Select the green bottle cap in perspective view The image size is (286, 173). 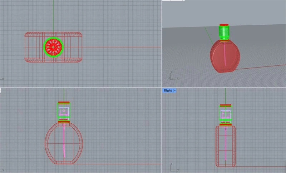(224, 32)
